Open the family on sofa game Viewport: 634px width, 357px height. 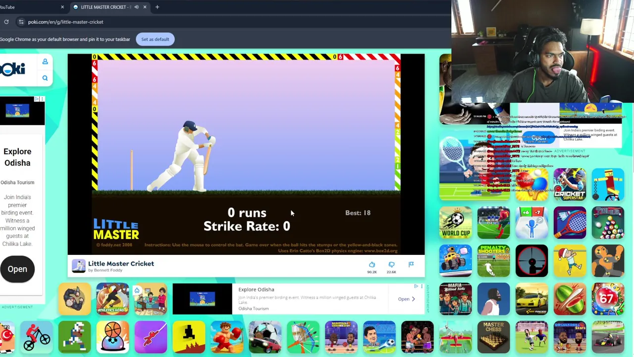(151, 299)
